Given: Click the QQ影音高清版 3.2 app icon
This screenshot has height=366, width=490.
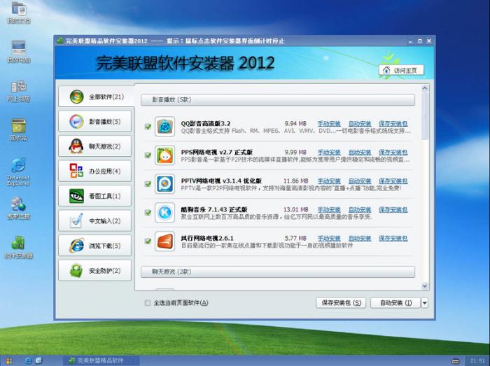Looking at the screenshot, I should pos(164,126).
